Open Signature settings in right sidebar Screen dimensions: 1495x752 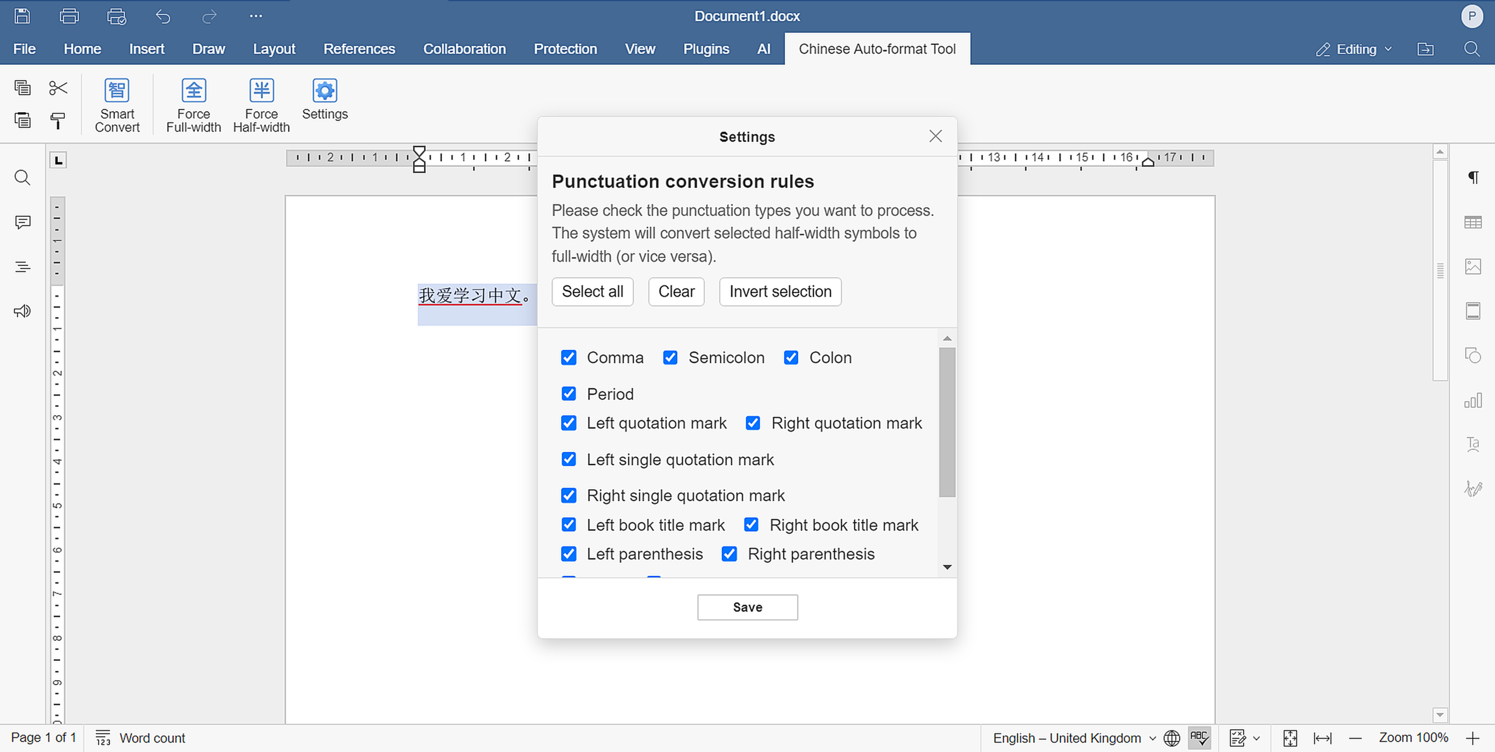click(x=1473, y=489)
